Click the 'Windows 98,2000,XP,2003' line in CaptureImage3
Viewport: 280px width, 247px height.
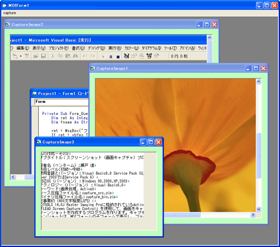pyautogui.click(x=85, y=181)
